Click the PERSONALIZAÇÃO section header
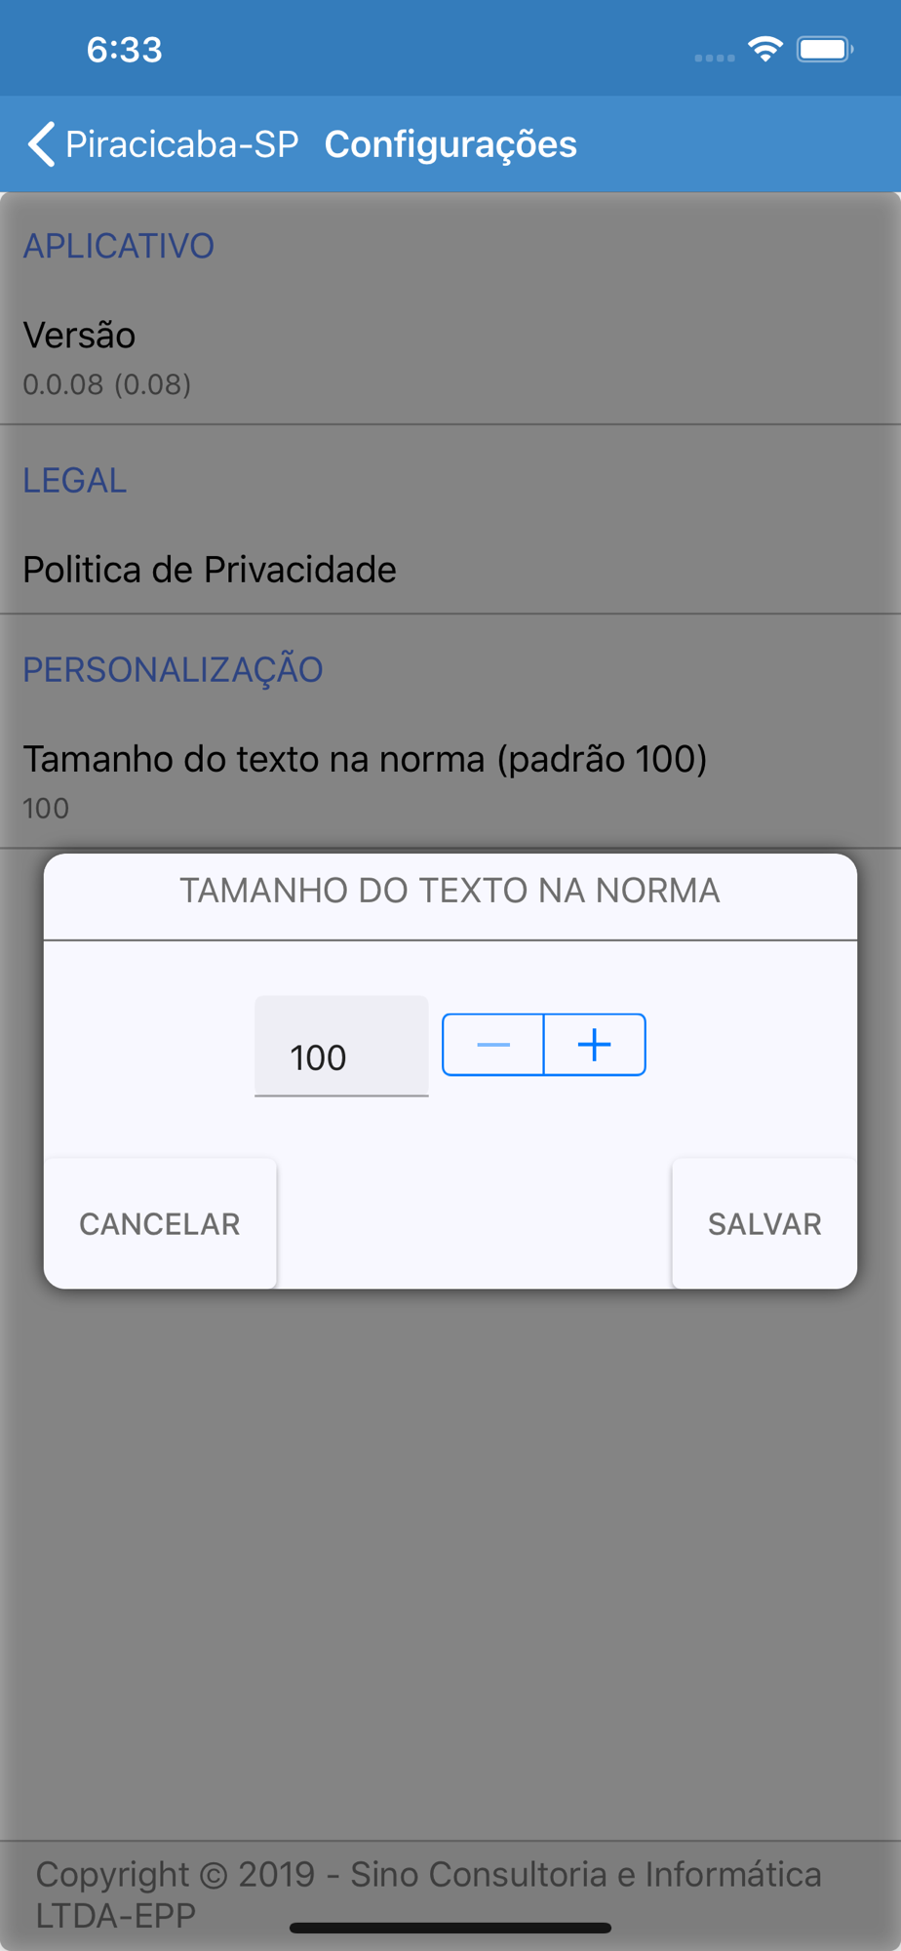Image resolution: width=901 pixels, height=1951 pixels. click(173, 669)
